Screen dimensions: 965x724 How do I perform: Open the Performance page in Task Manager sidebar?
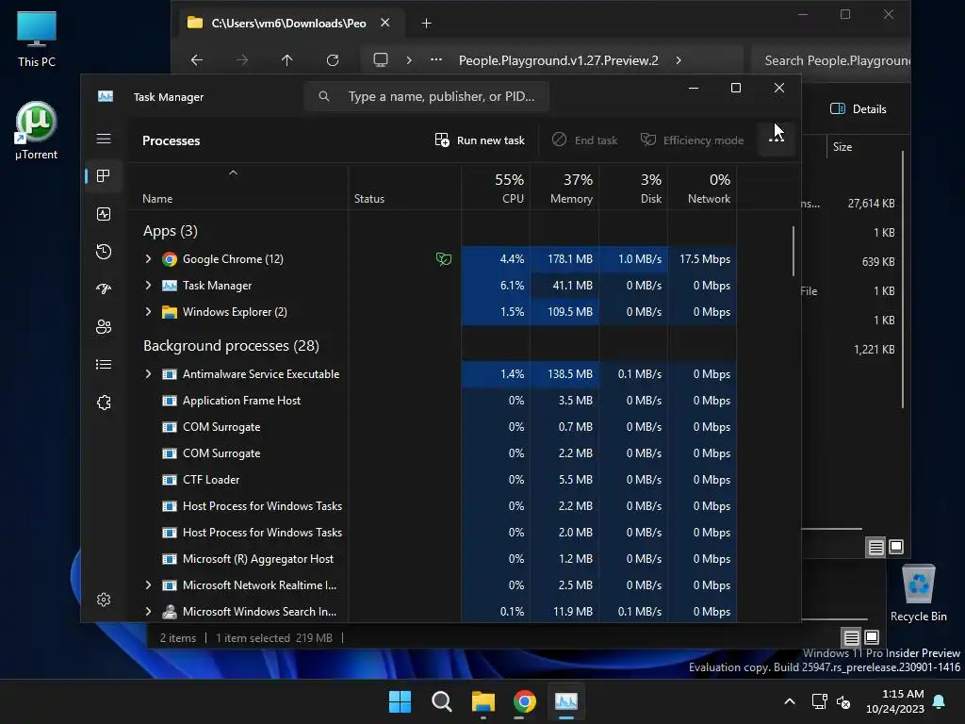(104, 214)
